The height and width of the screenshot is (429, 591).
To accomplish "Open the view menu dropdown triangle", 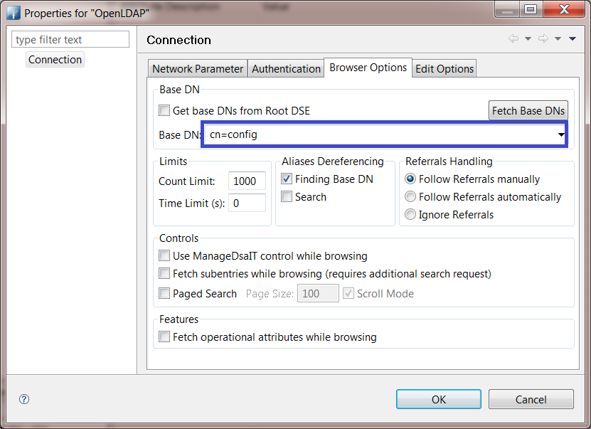I will [x=573, y=39].
